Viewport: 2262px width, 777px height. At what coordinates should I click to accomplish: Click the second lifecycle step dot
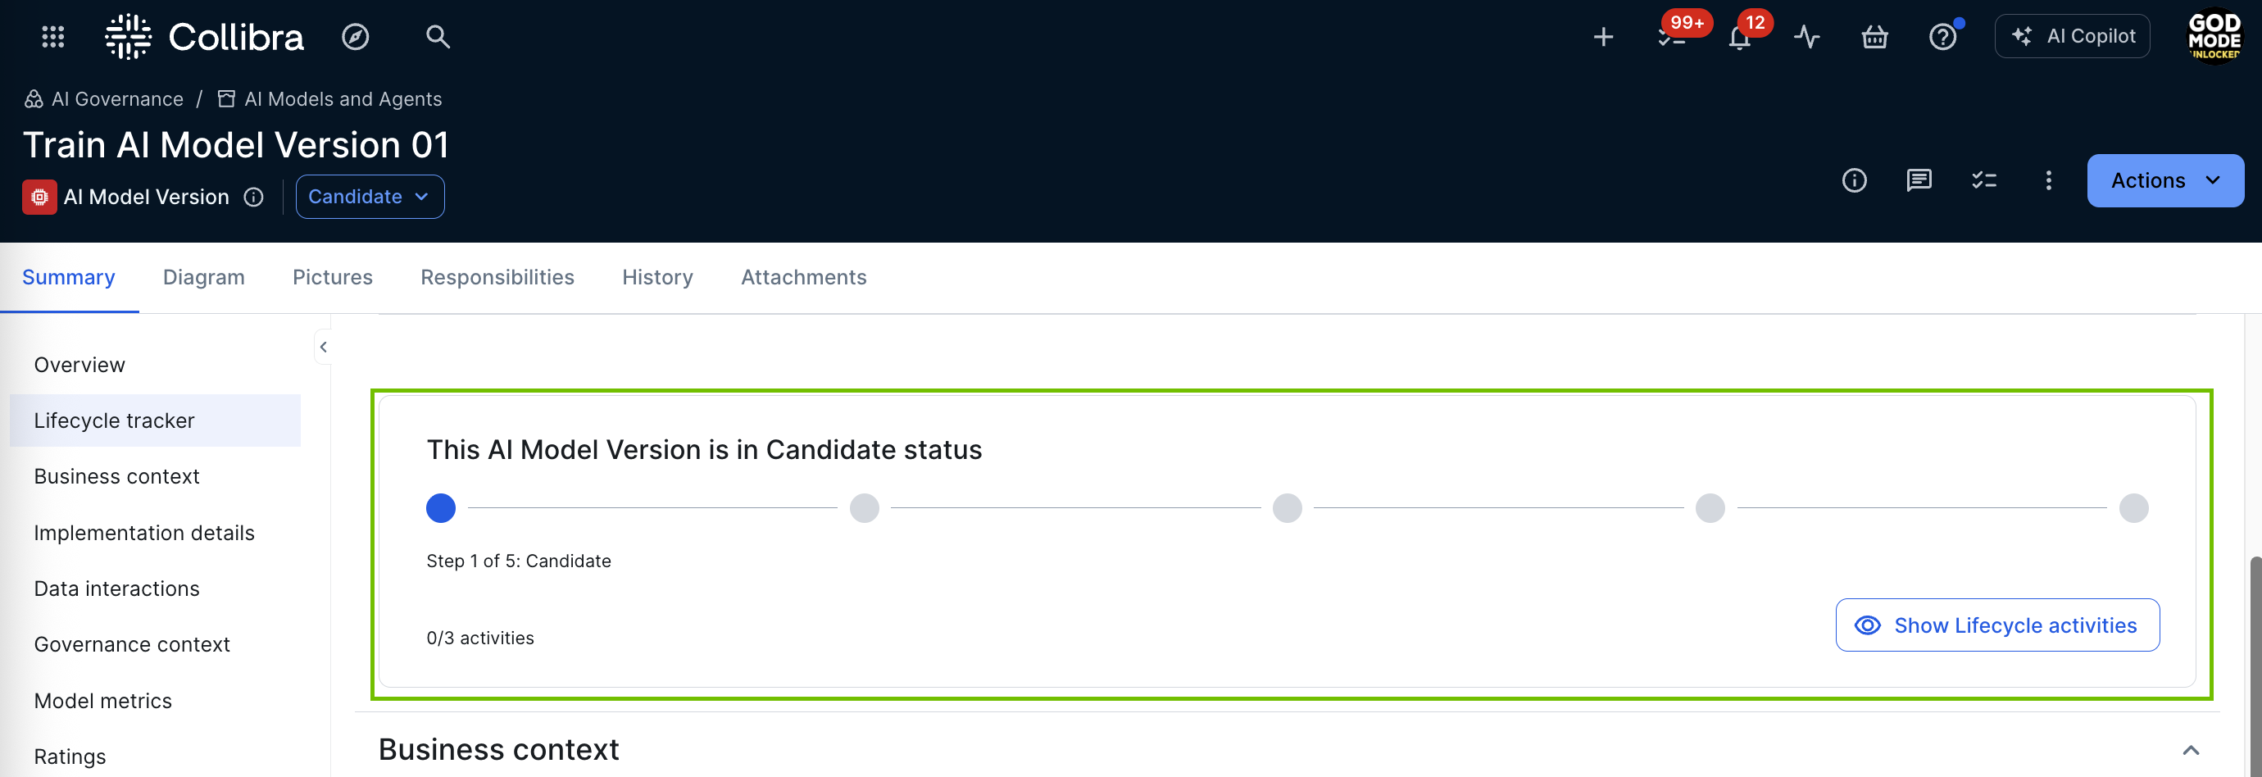(864, 508)
